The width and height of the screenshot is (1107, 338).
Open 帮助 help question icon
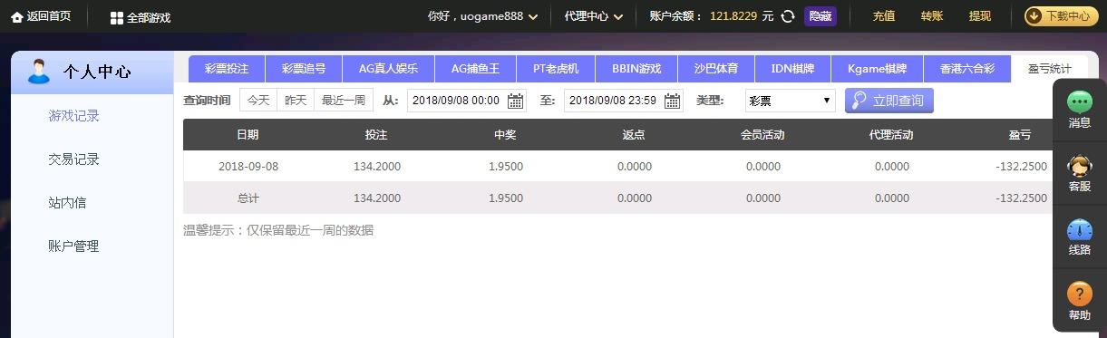coord(1080,295)
